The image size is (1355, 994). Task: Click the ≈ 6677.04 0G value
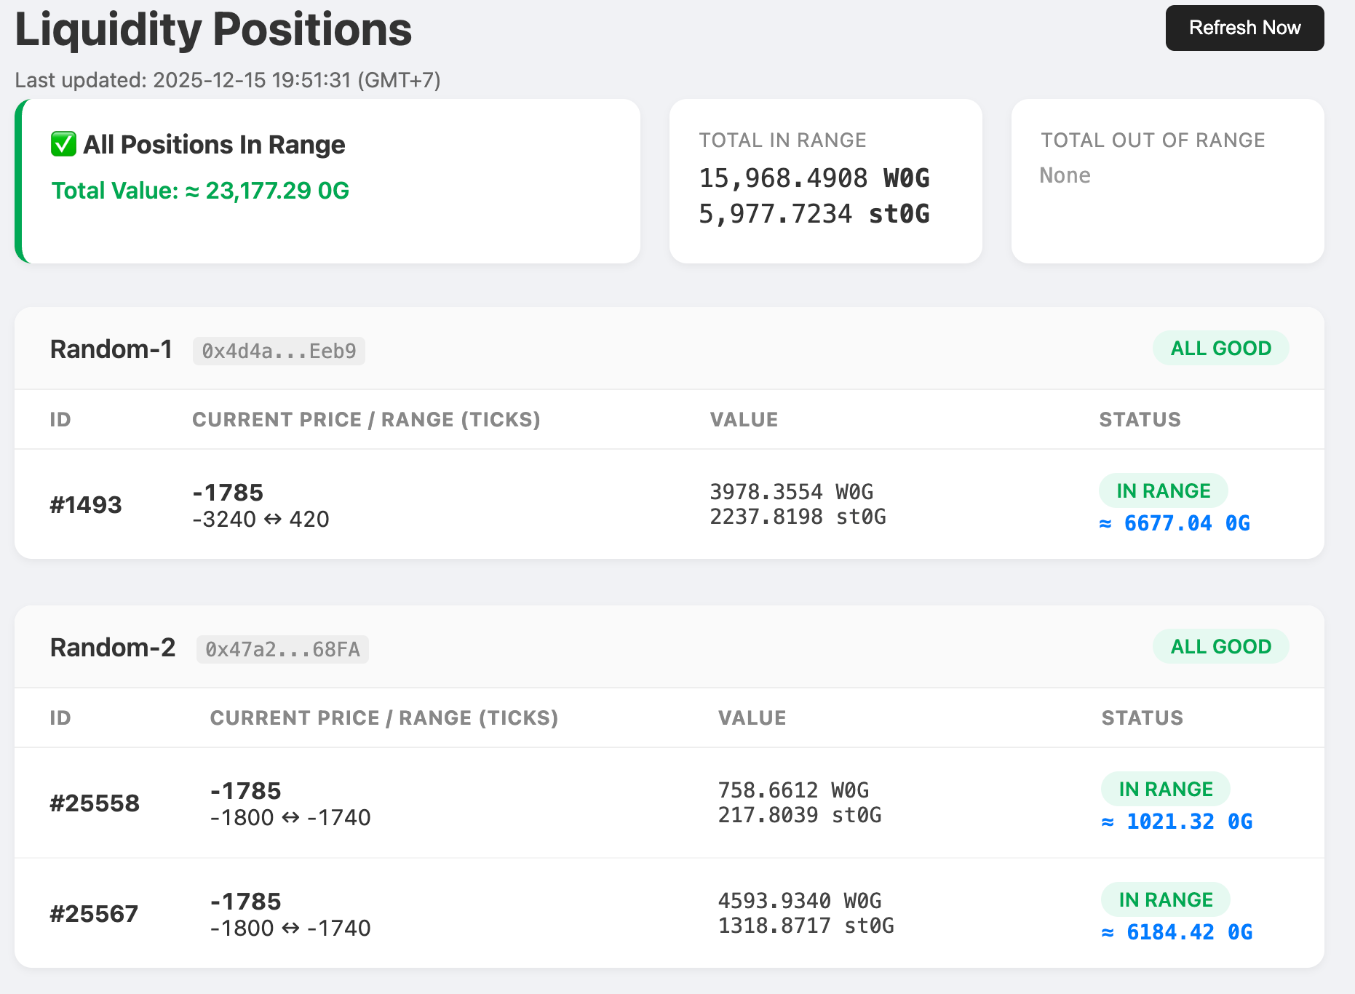click(x=1175, y=523)
